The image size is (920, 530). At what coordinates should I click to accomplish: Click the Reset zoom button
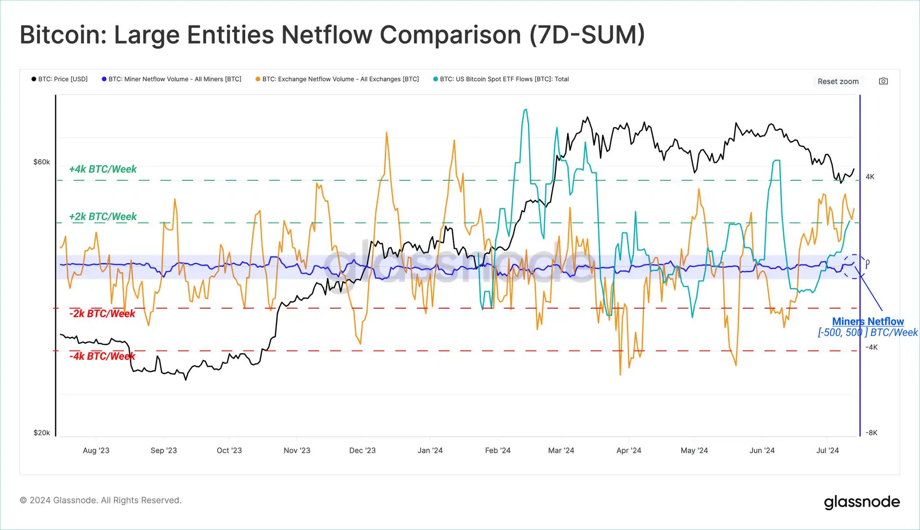(x=838, y=81)
